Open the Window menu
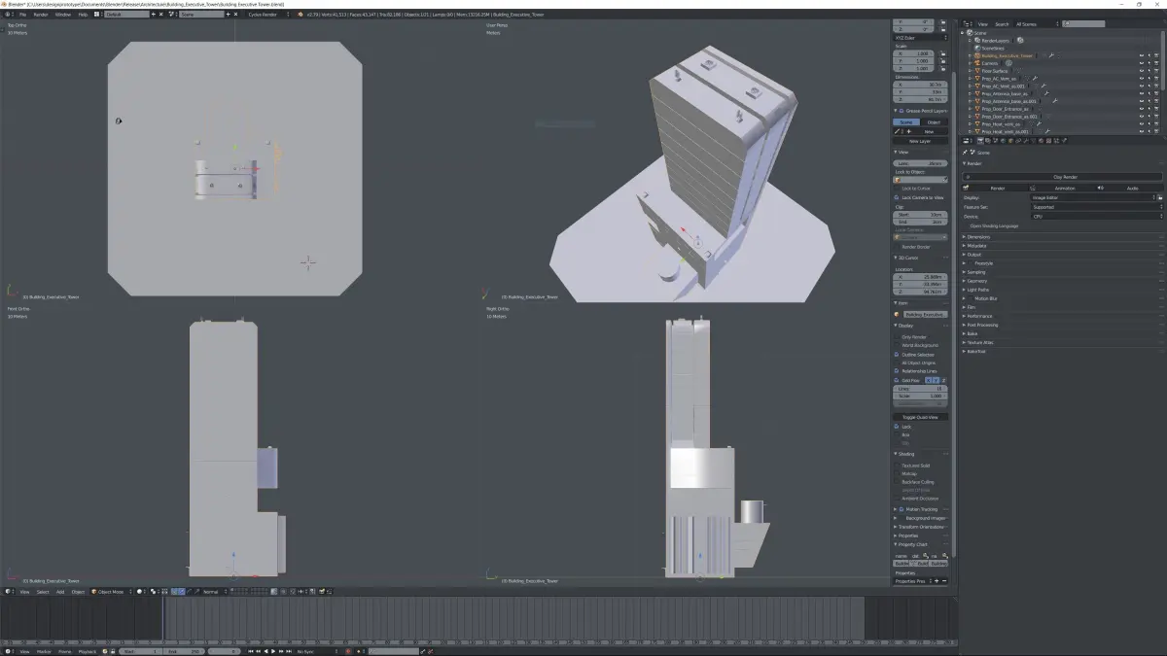Viewport: 1167px width, 656px height. coord(62,15)
